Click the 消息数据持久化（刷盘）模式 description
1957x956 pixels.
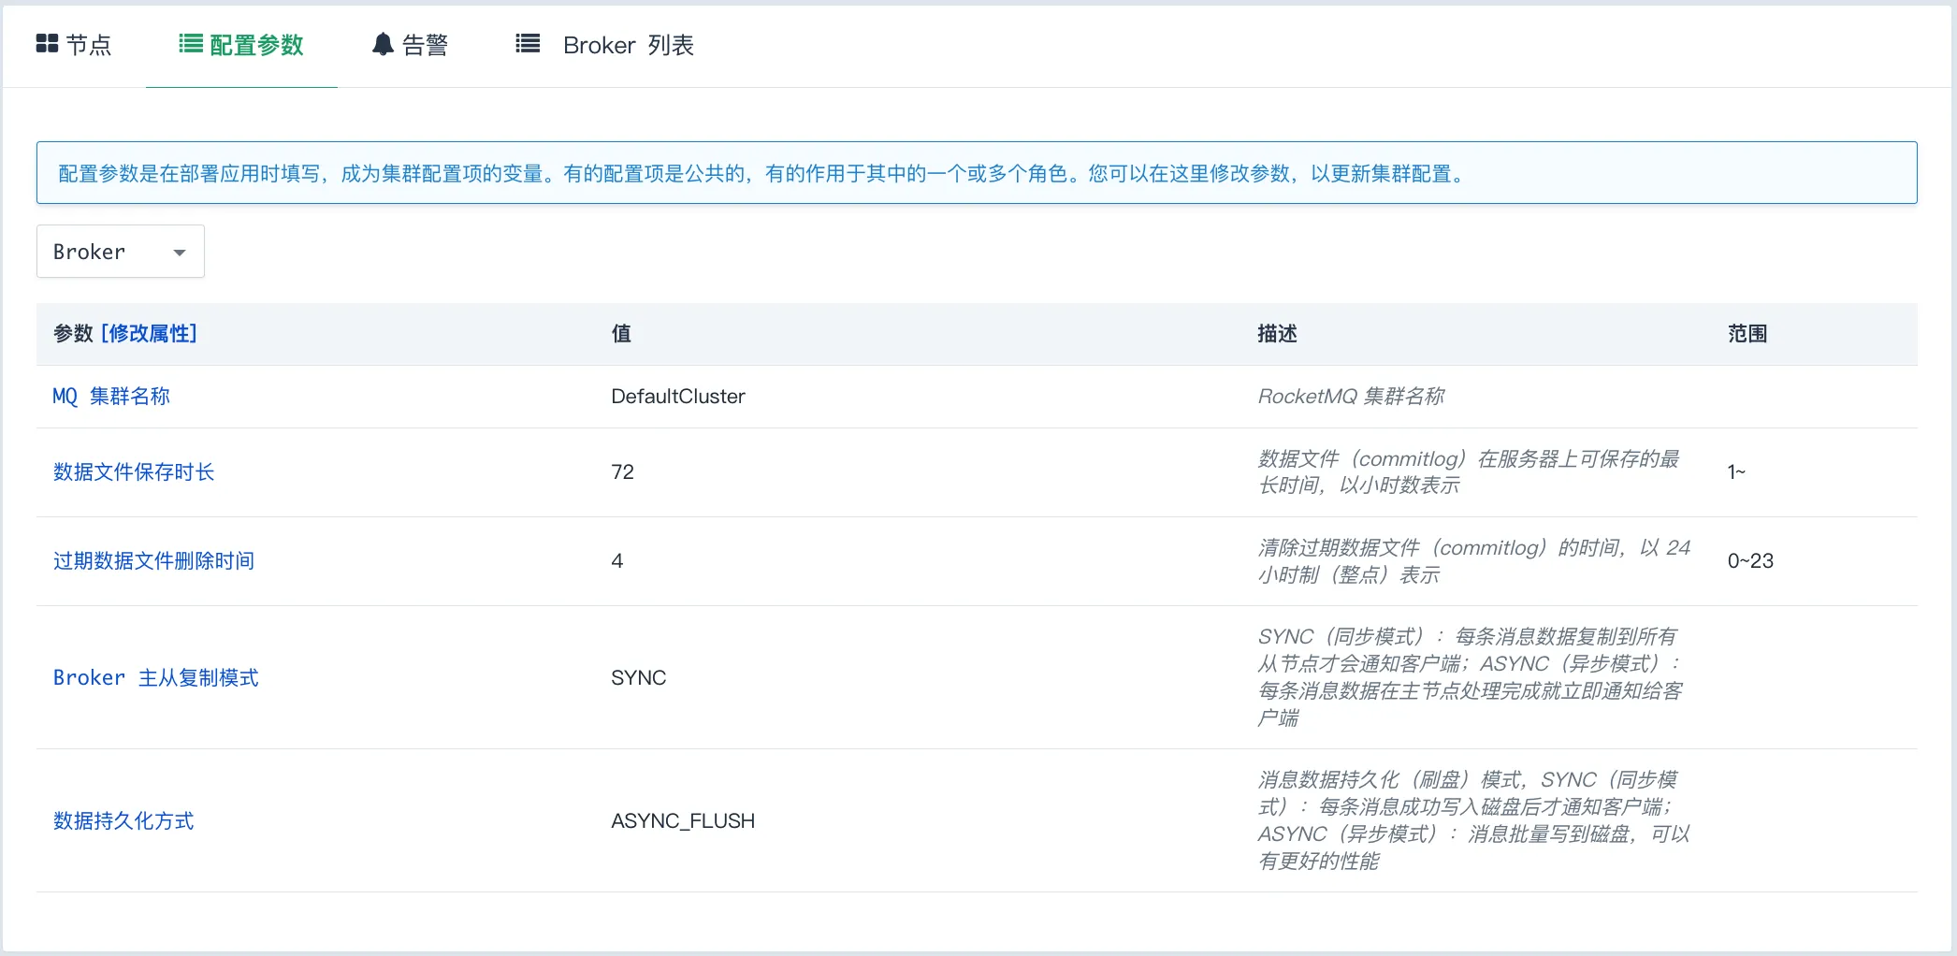coord(1473,820)
